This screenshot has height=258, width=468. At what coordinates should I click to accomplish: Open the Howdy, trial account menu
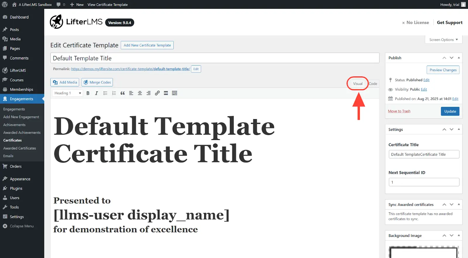click(453, 4)
